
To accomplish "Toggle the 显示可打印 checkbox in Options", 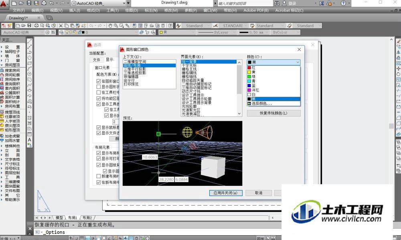I will (99, 159).
